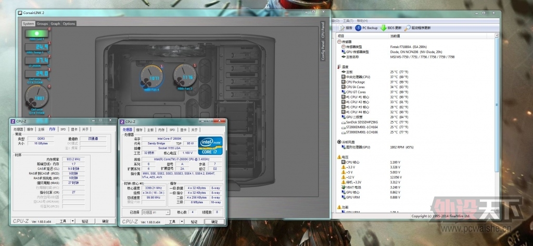Open 主板 tab in right CPU-Z window
This screenshot has height=246, width=533.
tap(150, 130)
